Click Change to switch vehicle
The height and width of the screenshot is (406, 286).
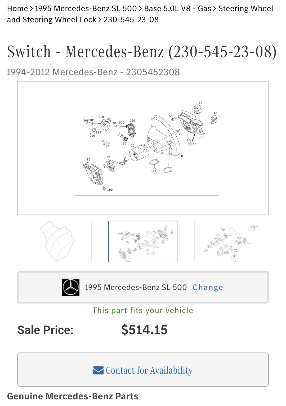pos(208,287)
